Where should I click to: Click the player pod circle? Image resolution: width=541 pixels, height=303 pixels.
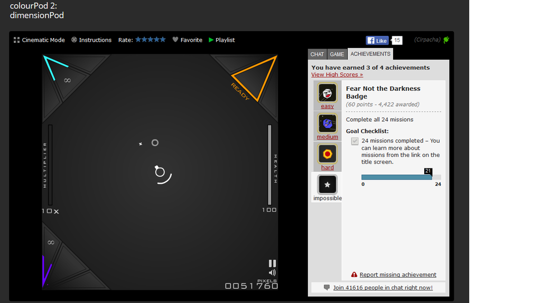click(160, 172)
